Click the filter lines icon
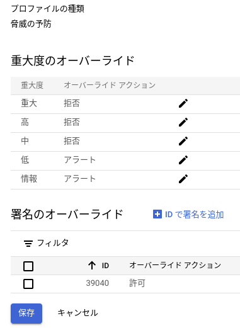The image size is (240, 328). [28, 244]
